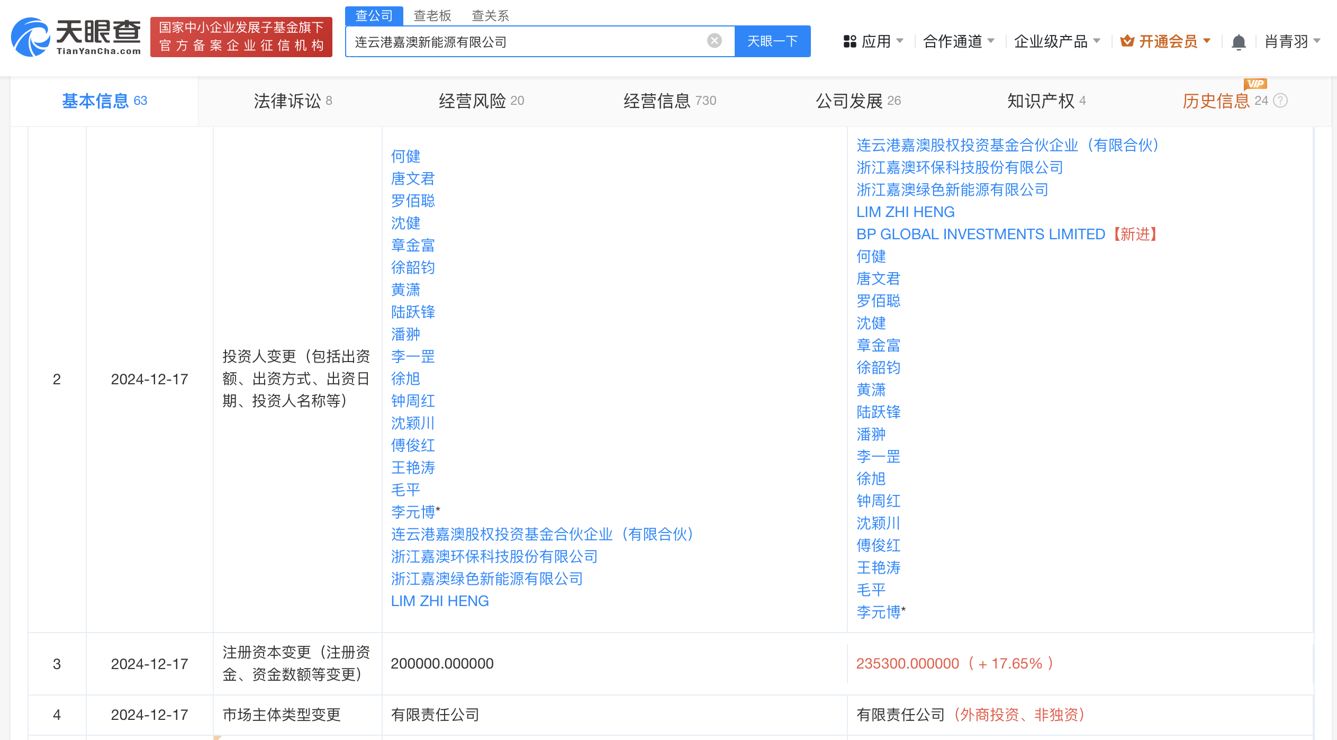
Task: Open the 基本信息 tab
Action: pyautogui.click(x=104, y=101)
